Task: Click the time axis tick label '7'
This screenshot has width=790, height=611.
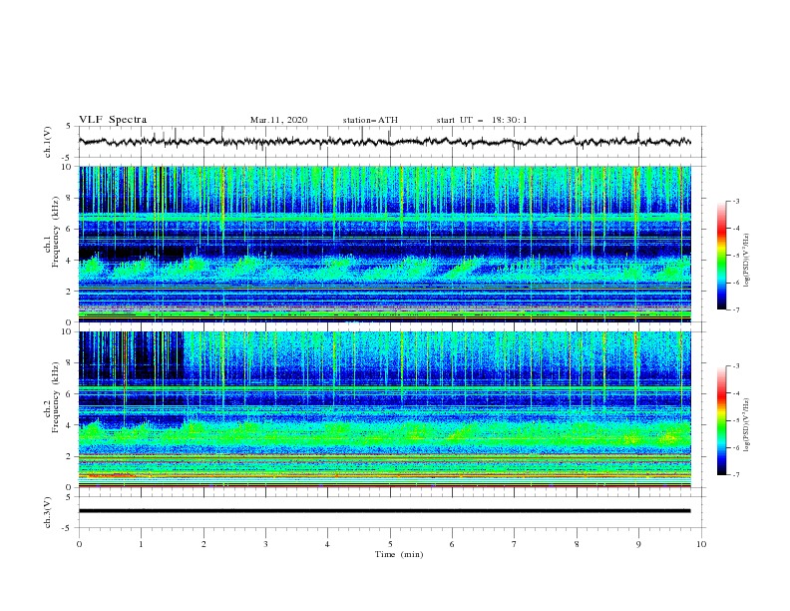Action: [515, 544]
